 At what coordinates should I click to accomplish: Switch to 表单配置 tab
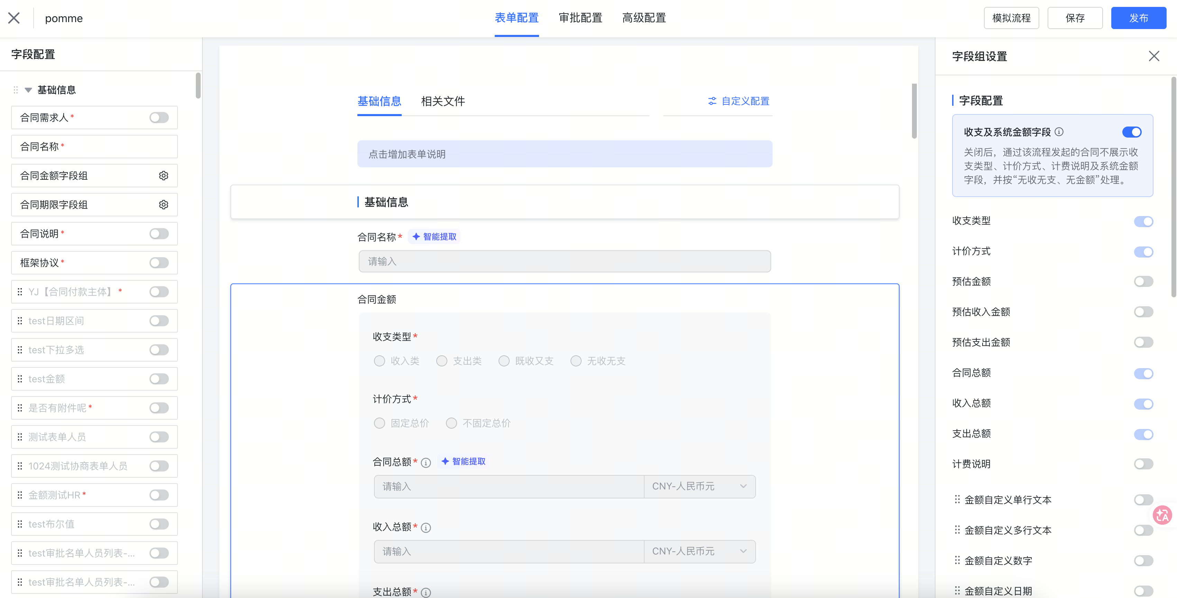pos(517,18)
